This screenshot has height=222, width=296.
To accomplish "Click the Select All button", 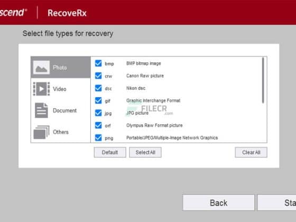I will tap(145, 152).
